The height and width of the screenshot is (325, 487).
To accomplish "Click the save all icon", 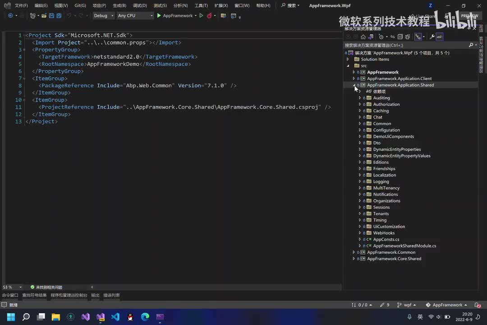I will [59, 15].
